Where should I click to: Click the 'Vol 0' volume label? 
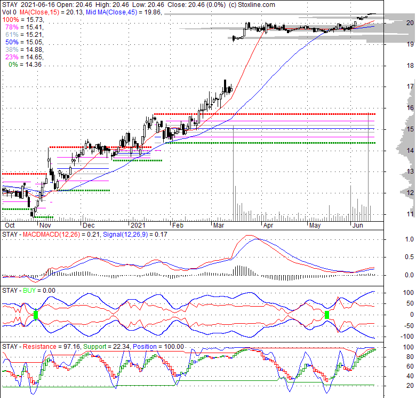pyautogui.click(x=9, y=12)
